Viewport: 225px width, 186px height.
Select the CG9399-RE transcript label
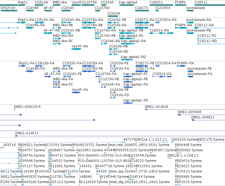pos(117,20)
